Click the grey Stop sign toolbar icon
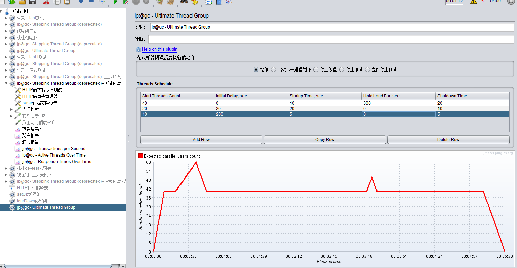The image size is (517, 268). (x=136, y=2)
